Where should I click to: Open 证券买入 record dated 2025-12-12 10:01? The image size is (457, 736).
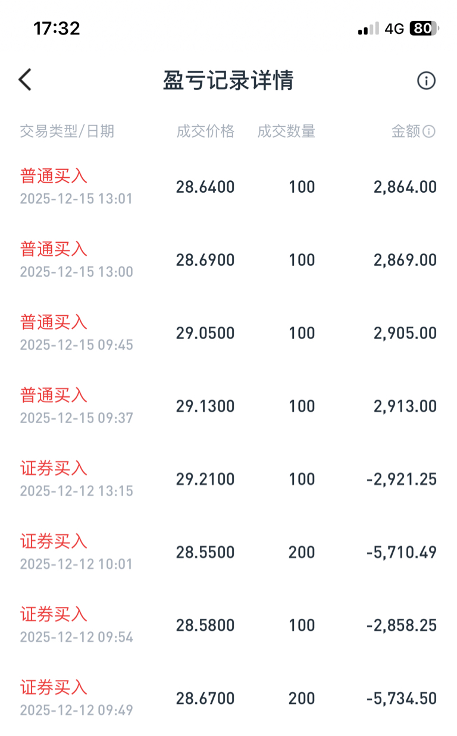[228, 553]
